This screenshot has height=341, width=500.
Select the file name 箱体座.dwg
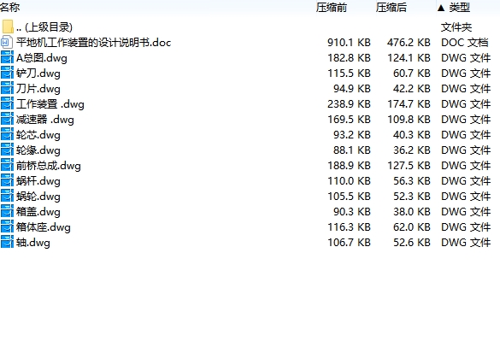[x=44, y=227]
